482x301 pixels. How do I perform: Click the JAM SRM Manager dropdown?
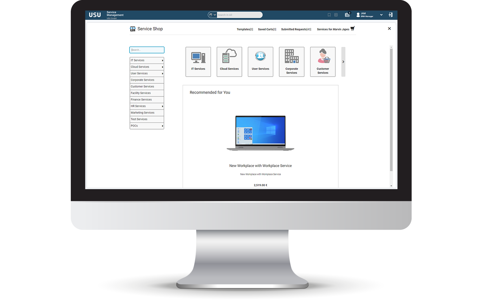381,15
